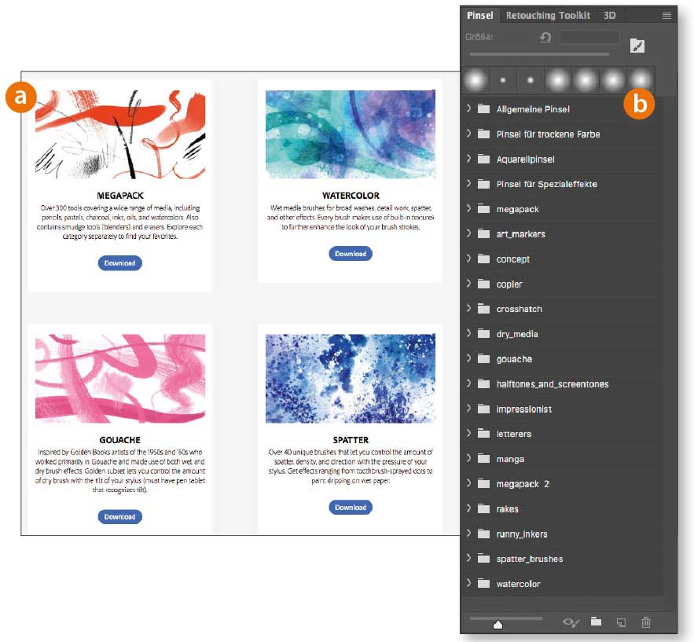Click folder icon of halftones_and_screentones
The image size is (694, 642).
pos(484,383)
